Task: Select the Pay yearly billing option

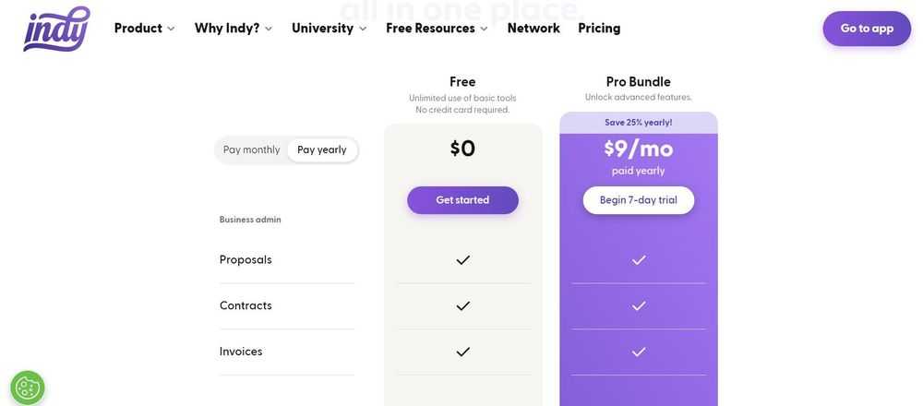Action: 322,150
